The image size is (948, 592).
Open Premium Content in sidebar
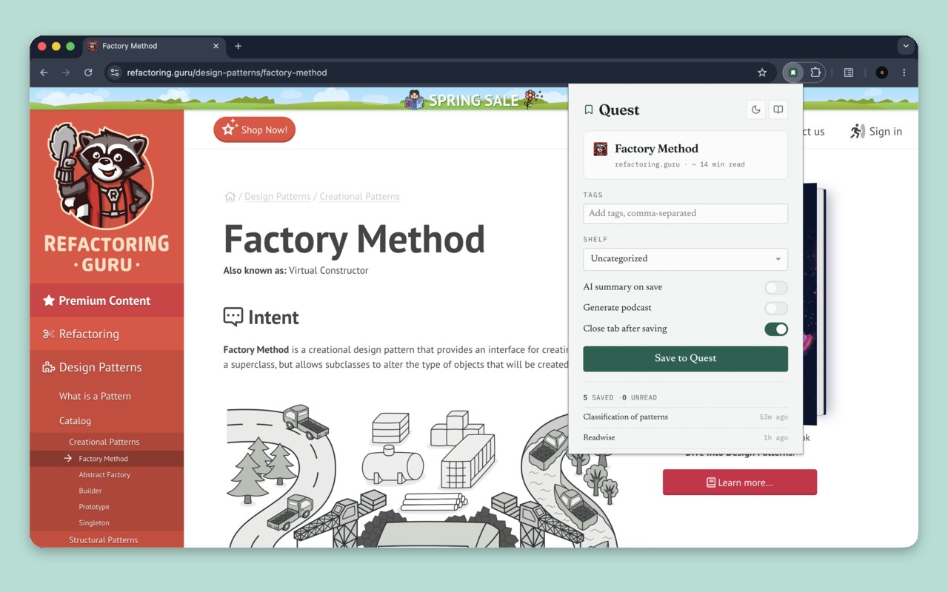tap(107, 300)
